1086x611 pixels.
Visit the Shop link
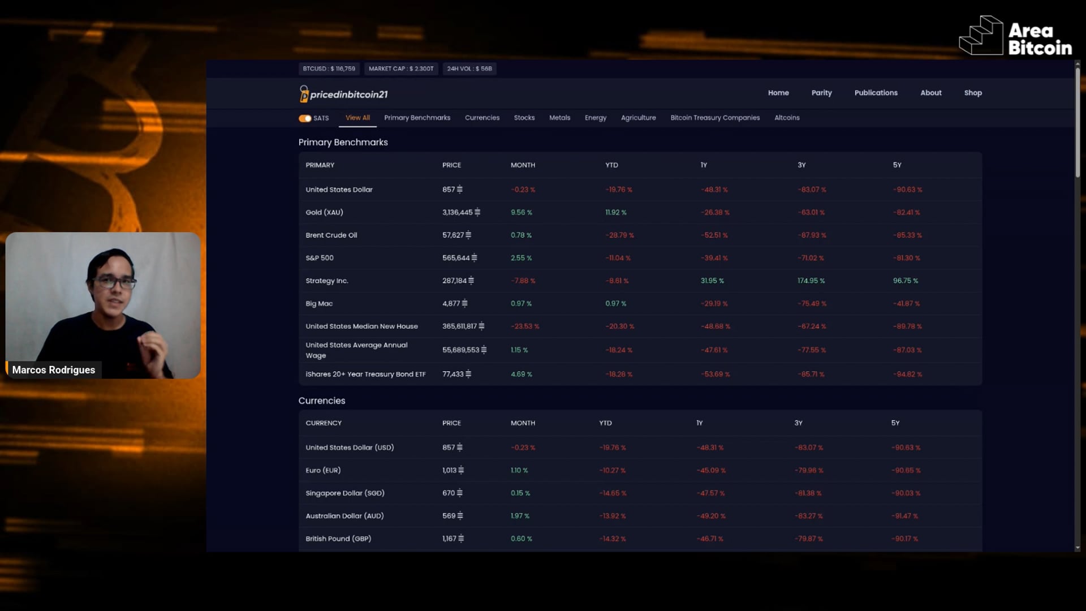pyautogui.click(x=972, y=93)
